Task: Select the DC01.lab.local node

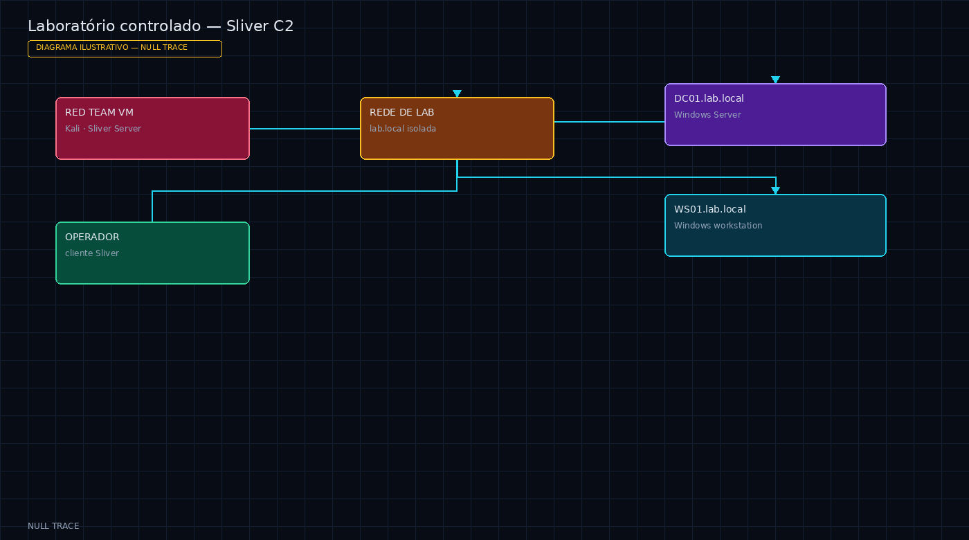Action: [775, 114]
